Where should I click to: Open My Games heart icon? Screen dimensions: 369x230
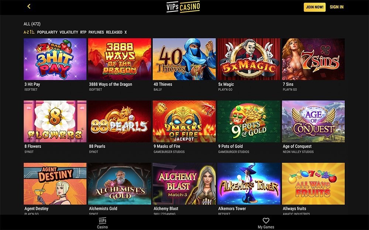point(266,220)
